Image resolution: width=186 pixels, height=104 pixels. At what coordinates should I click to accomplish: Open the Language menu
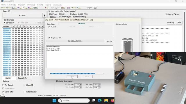[58, 5]
